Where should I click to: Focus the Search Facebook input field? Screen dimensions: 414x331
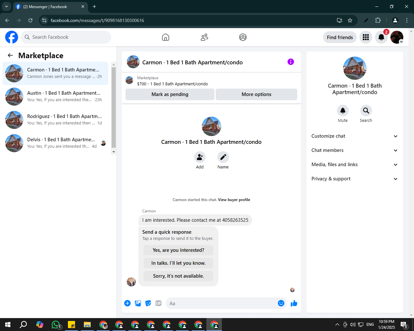pos(66,37)
